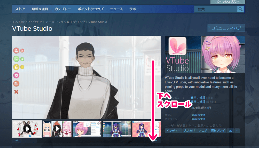
Task: Click the green image icon in the screenshot
Action: point(16,59)
